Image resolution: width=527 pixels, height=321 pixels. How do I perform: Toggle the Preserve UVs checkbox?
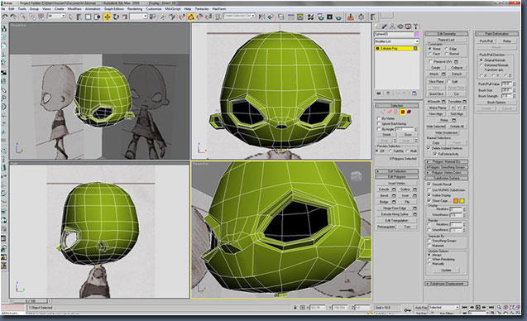coord(430,61)
